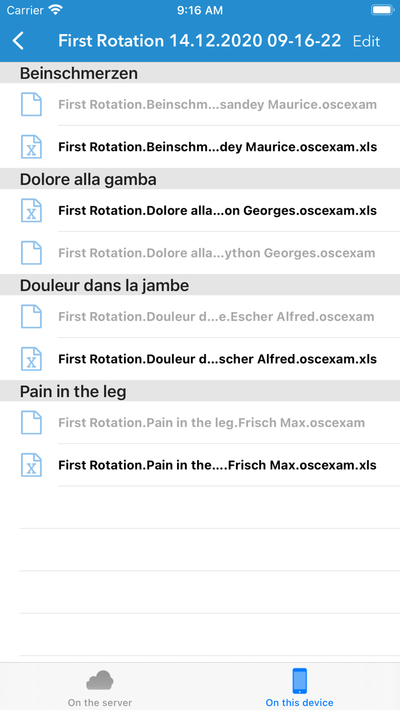The width and height of the screenshot is (400, 710).
Task: Select the Douleur d...scher Alfred.oscexam.xls entry
Action: 217,358
